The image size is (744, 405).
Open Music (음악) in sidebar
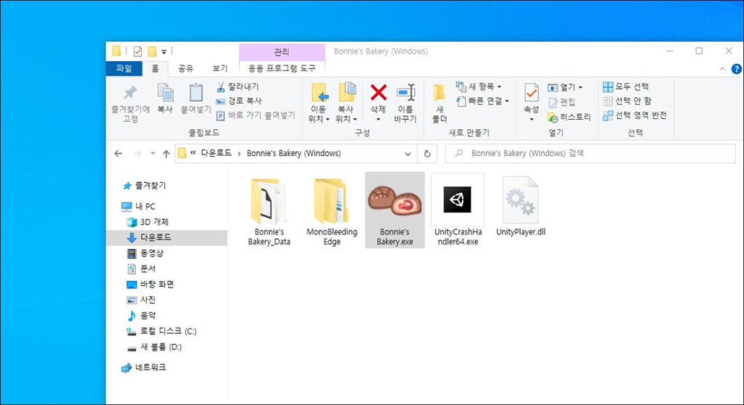point(142,316)
